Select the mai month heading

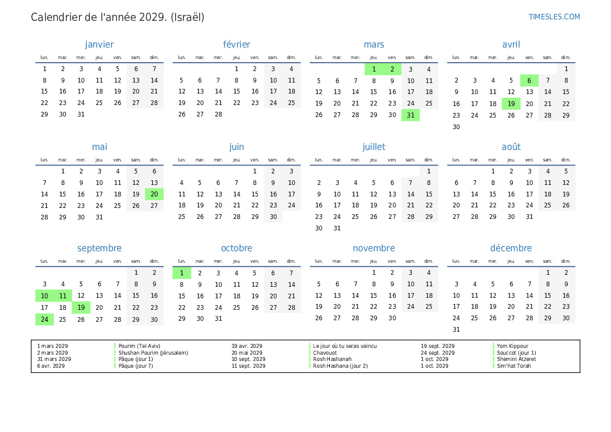(x=99, y=147)
